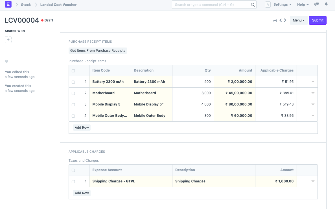Click Get Items From Purchase Receipts

[x=98, y=51]
